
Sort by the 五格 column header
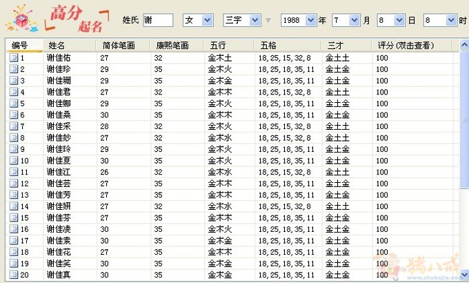click(288, 46)
